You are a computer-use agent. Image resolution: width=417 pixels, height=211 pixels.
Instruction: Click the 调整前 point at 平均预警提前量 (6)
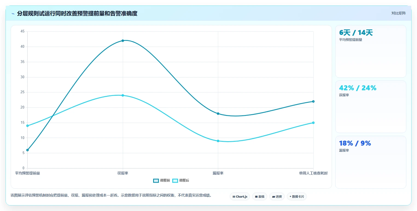click(x=27, y=150)
